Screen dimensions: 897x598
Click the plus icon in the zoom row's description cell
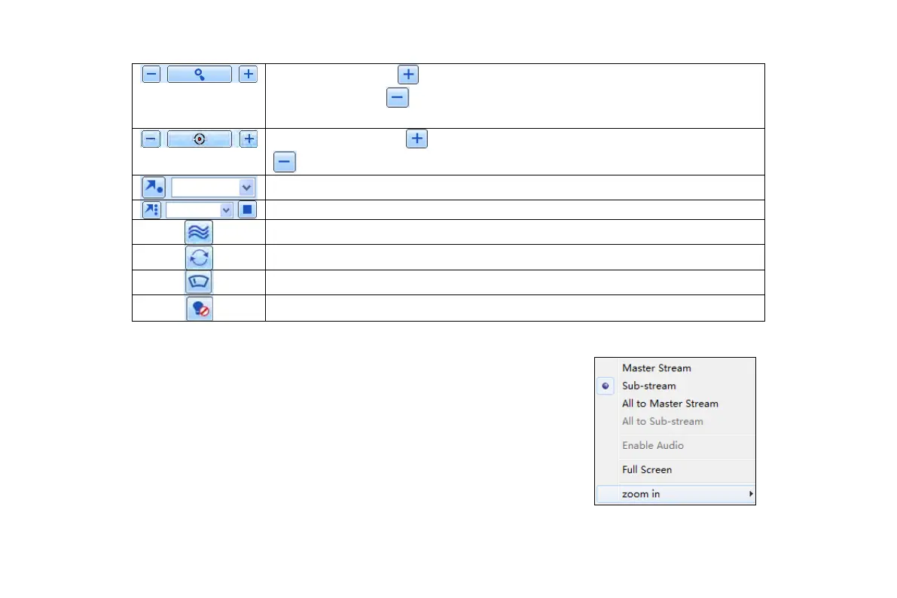408,75
